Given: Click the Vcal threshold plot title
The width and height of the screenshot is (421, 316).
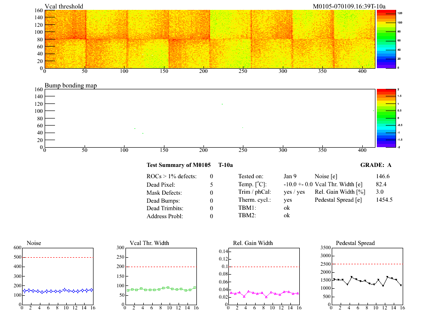Looking at the screenshot, I should pos(64,6).
